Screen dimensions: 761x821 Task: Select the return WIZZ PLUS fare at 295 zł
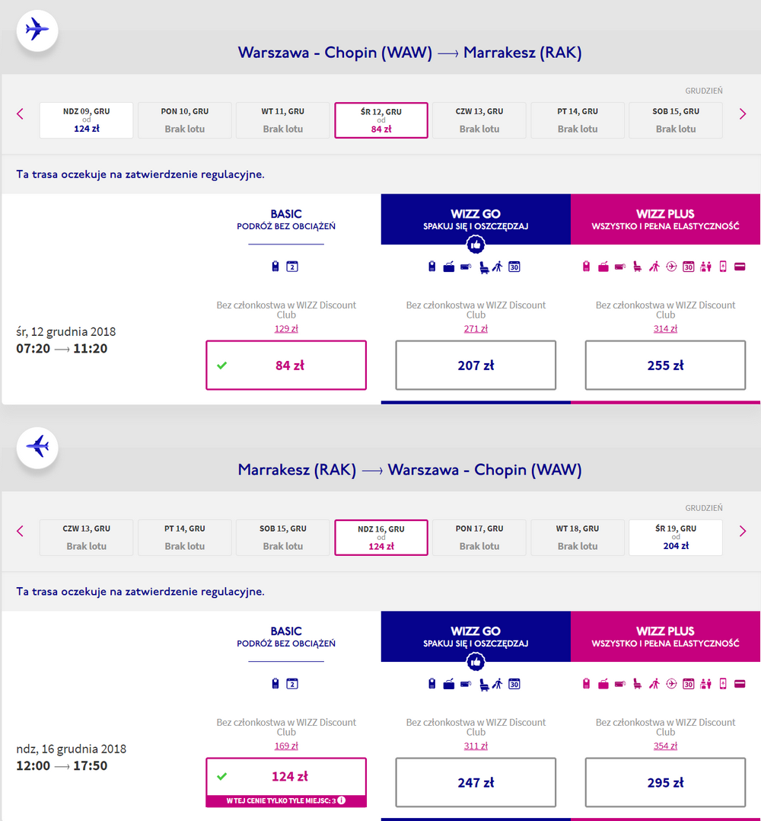pyautogui.click(x=665, y=782)
